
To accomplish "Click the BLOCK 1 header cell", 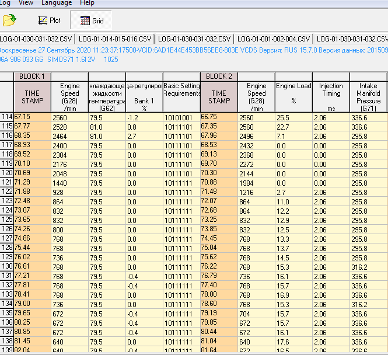I will point(33,76).
